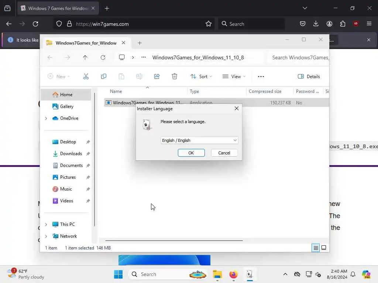Click the Paste icon in Explorer toolbar

pyautogui.click(x=121, y=77)
